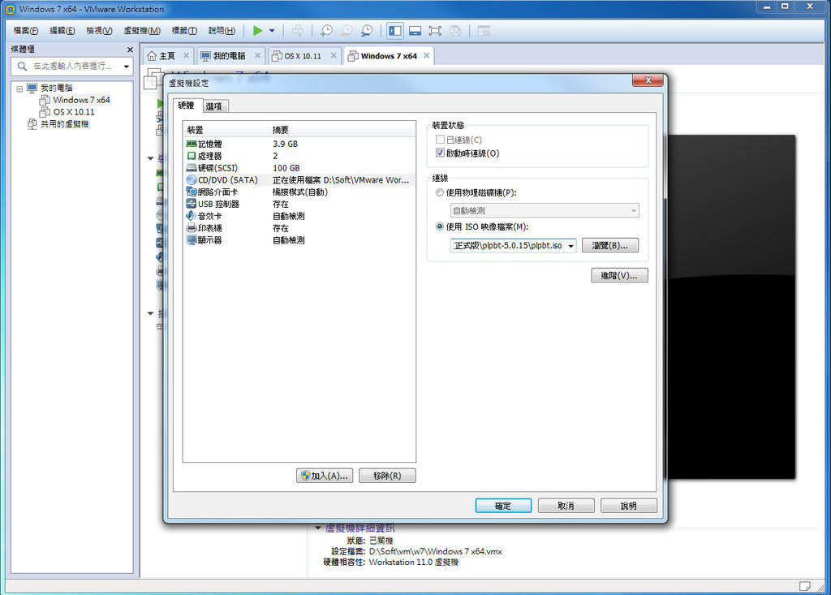The width and height of the screenshot is (831, 595).
Task: Open the ISO file path dropdown
Action: (571, 245)
